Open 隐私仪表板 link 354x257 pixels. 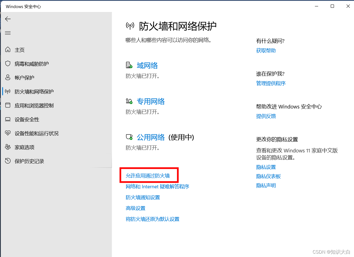pos(268,176)
